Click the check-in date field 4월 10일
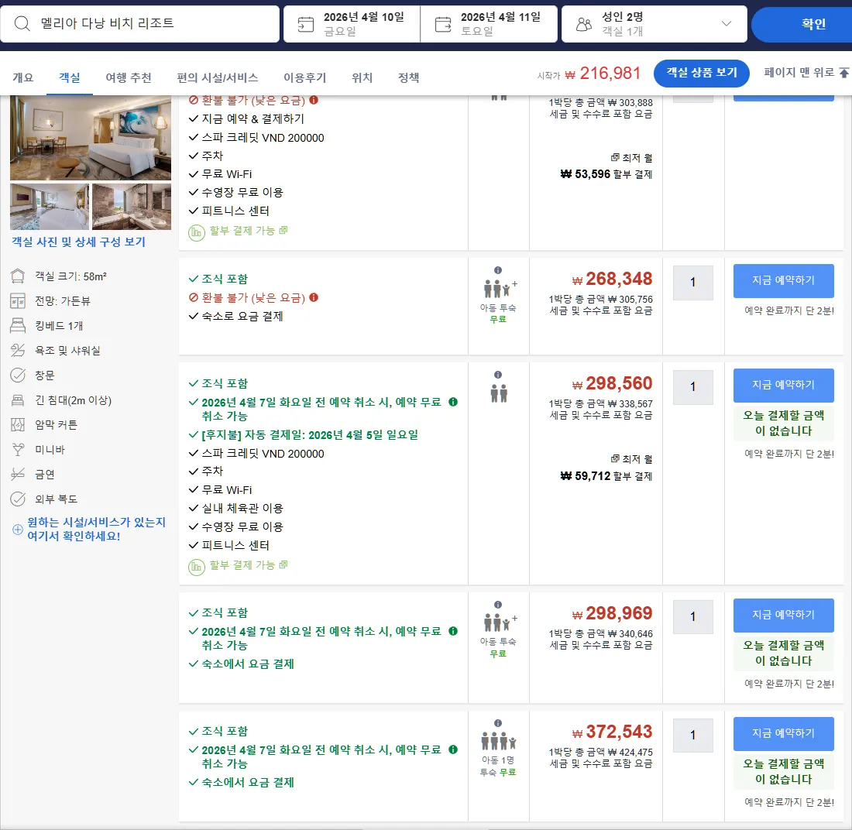 (352, 24)
